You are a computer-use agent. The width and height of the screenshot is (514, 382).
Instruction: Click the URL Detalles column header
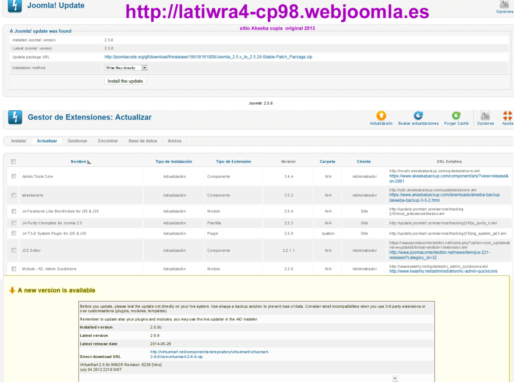point(449,162)
